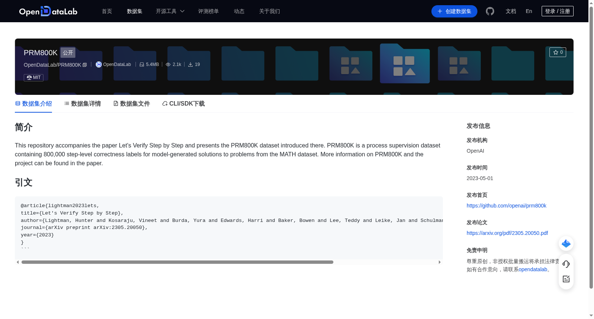594x319 pixels.
Task: Open the GitHub icon in header
Action: tap(490, 11)
